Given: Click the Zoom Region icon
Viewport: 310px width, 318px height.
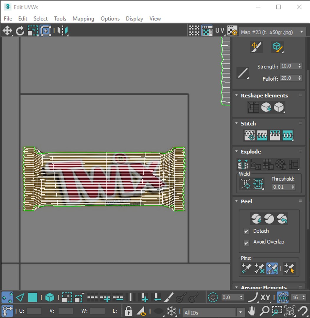Looking at the screenshot, I should pos(277,311).
